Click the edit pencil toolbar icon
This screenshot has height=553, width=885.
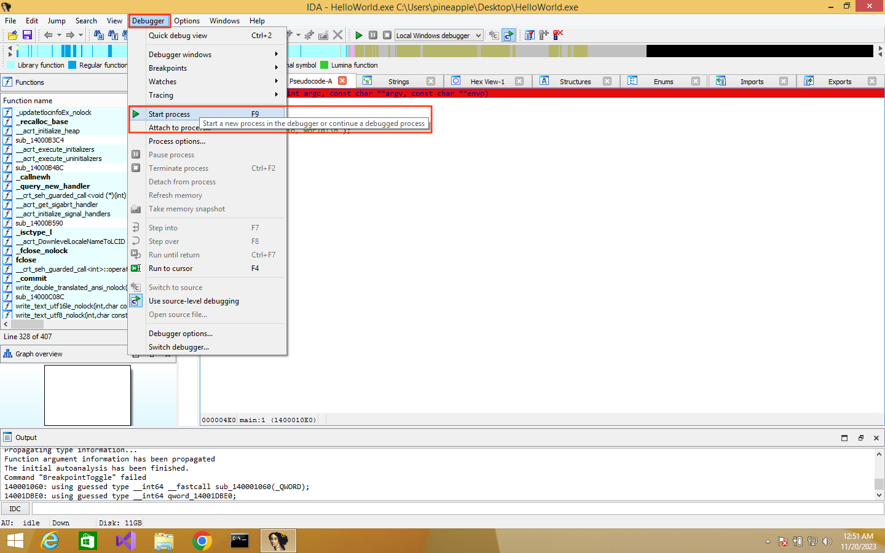323,35
